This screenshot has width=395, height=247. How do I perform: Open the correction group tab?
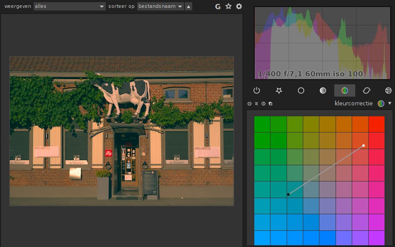367,90
